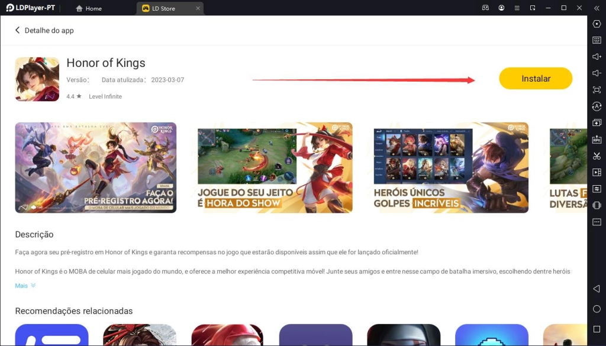Go back using the Detalhe do app arrow

point(18,30)
